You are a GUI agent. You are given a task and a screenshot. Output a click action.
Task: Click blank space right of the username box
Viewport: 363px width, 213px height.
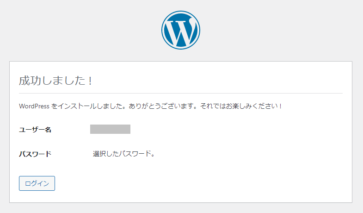231,129
